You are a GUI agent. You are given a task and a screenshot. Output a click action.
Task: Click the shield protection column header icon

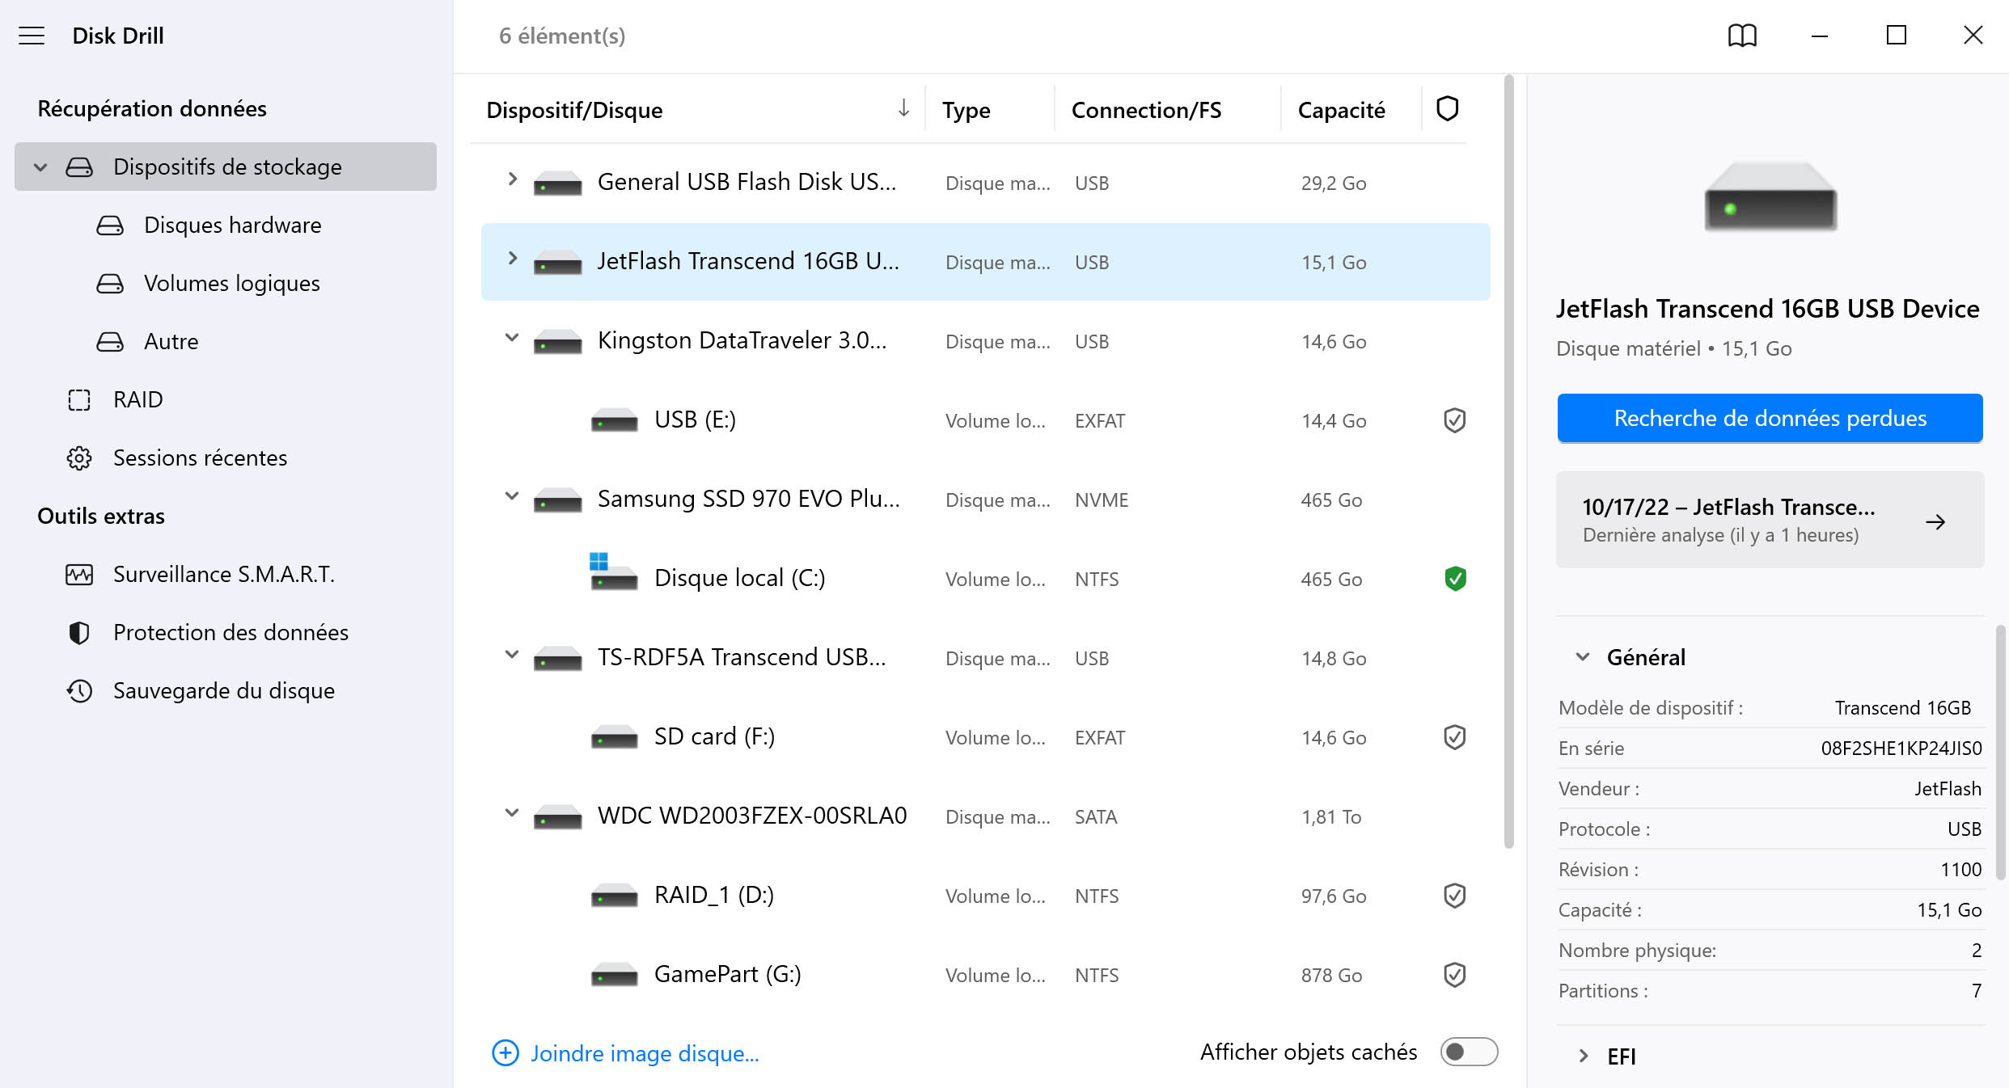tap(1447, 109)
